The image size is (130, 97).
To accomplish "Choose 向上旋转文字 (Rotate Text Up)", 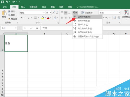I will [88, 28].
